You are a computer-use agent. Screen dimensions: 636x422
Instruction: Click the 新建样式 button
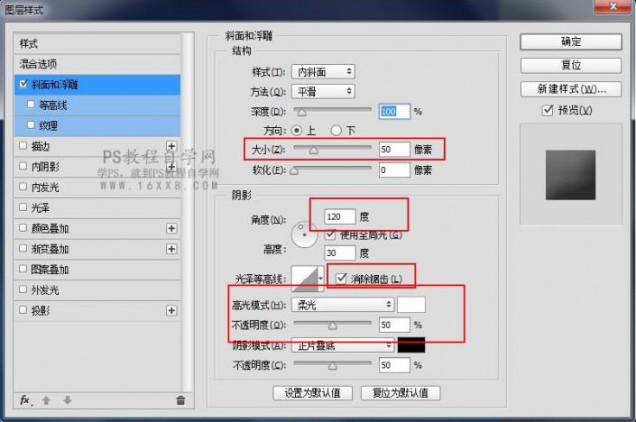[x=571, y=89]
